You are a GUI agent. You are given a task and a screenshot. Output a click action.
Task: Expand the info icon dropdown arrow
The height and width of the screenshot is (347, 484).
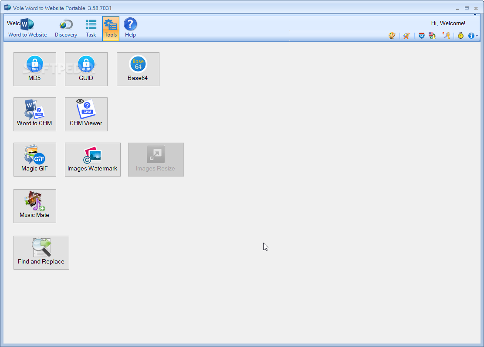coord(477,36)
